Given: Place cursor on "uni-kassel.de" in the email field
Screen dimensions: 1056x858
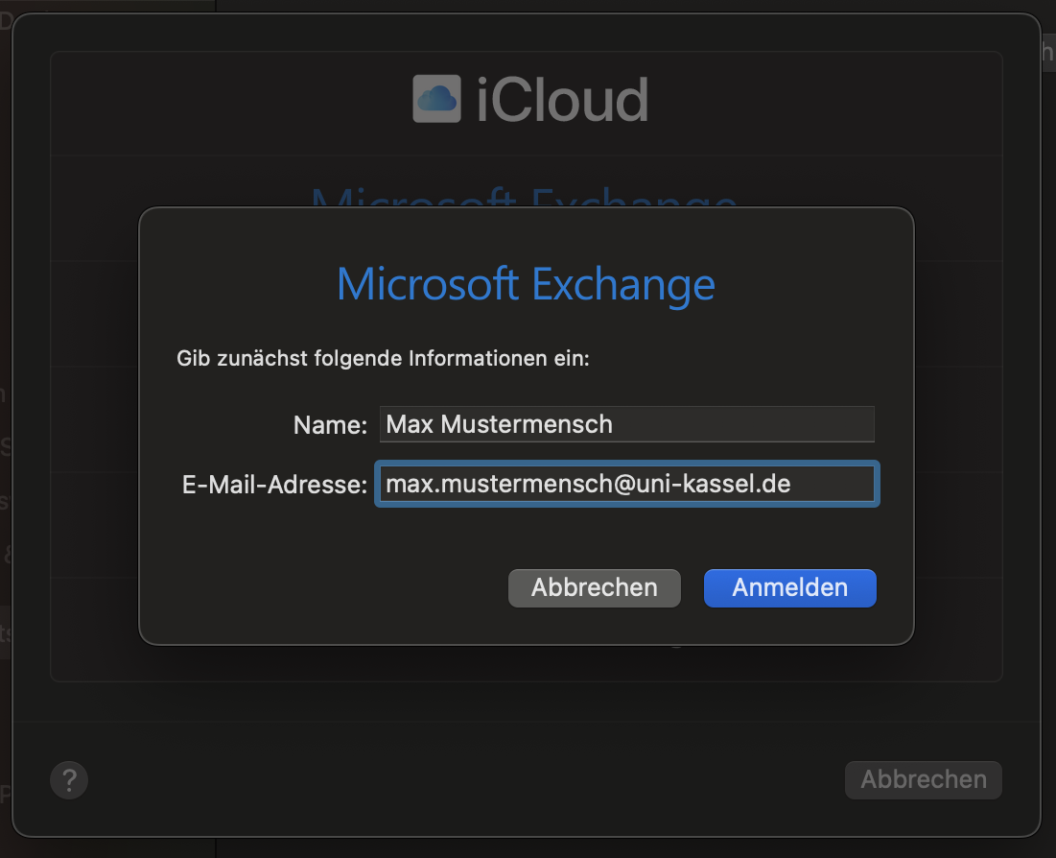Looking at the screenshot, I should [713, 484].
